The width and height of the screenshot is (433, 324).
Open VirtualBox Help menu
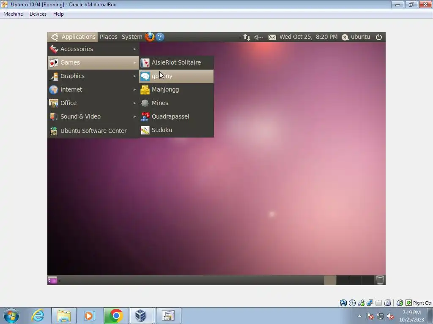coord(58,14)
